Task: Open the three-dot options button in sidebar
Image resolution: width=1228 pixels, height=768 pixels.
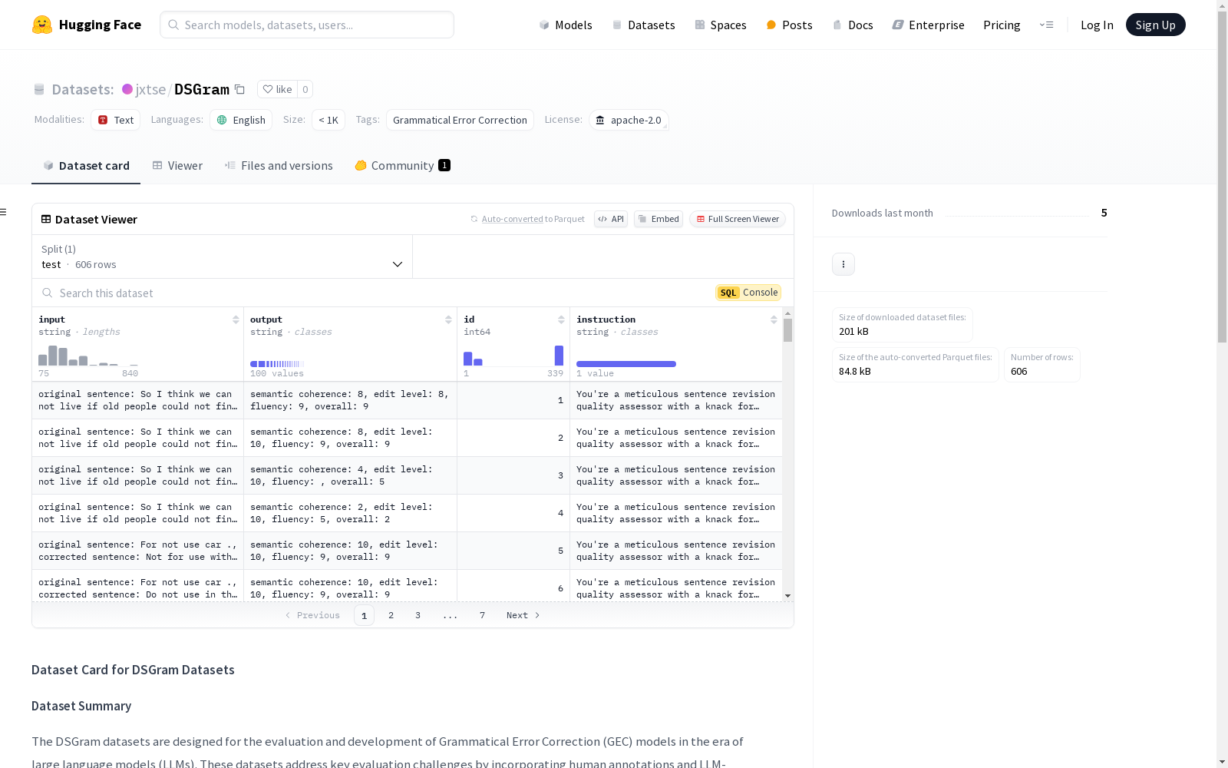Action: point(843,264)
